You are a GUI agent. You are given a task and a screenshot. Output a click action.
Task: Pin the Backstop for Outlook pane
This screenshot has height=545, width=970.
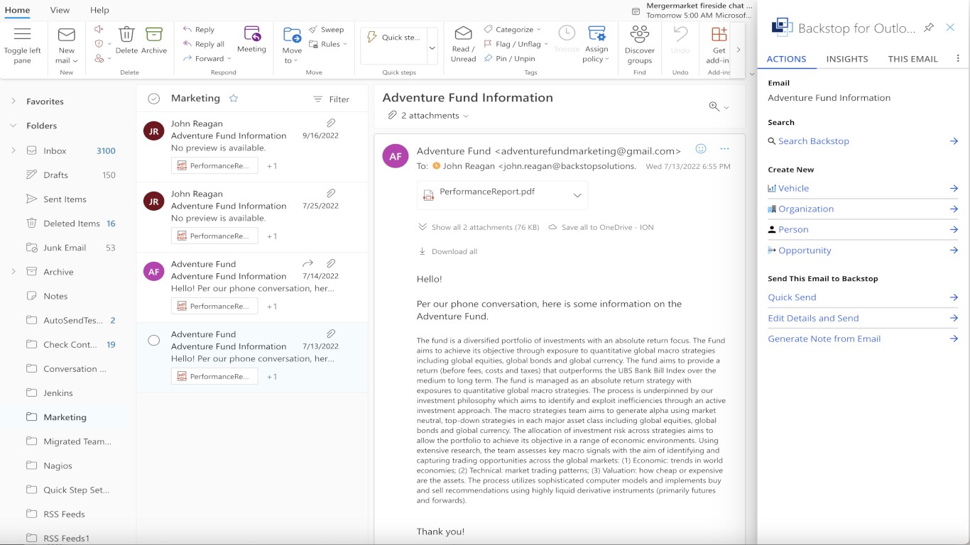929,28
